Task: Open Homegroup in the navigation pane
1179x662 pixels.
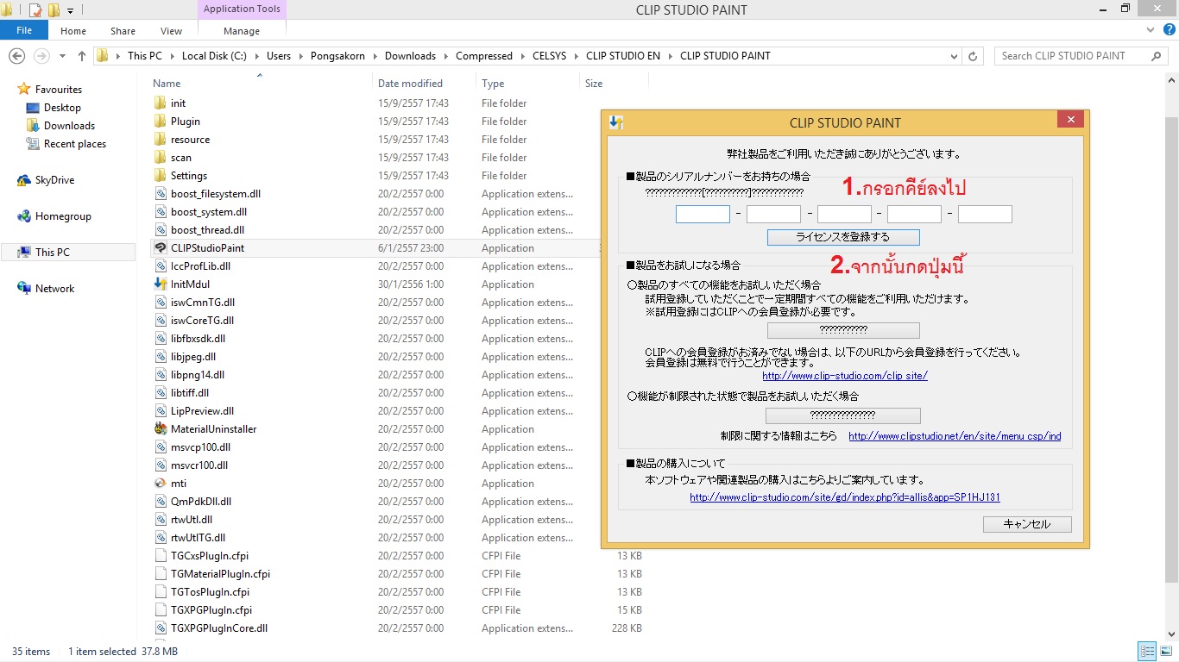Action: 54,216
